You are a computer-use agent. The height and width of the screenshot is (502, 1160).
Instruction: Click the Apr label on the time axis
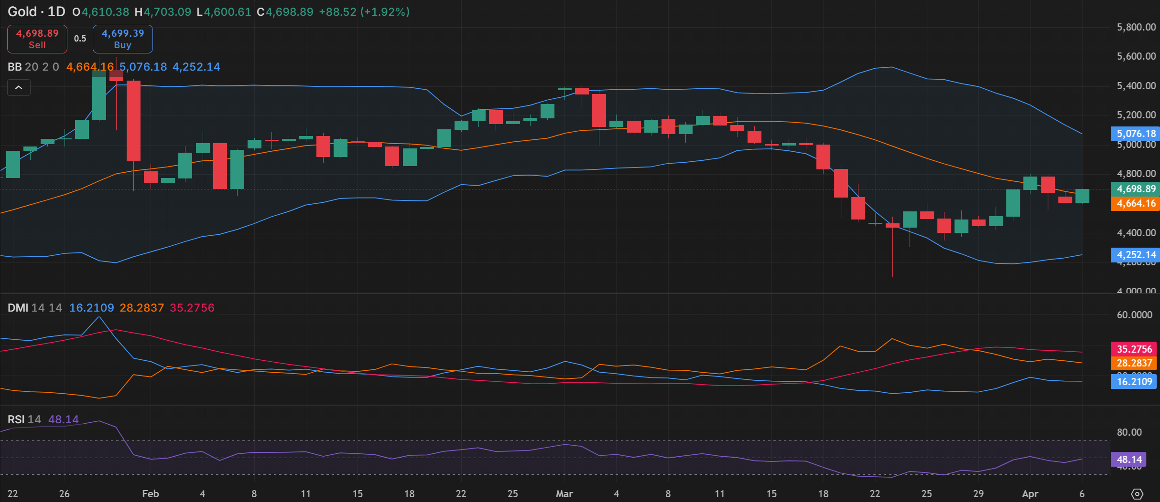point(1030,494)
